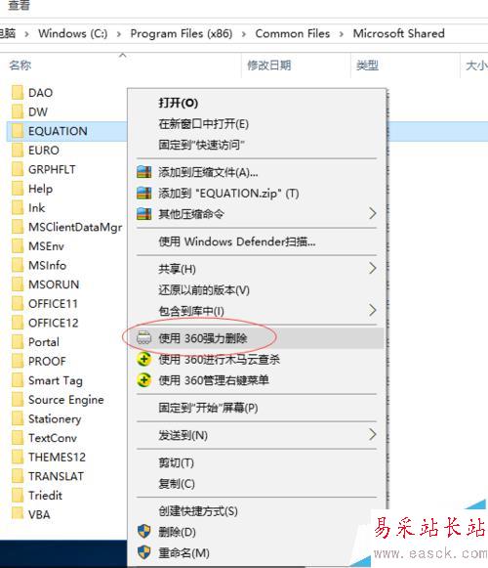Open dropdown chevron after Windows (C:)
The width and height of the screenshot is (488, 568).
click(x=119, y=34)
